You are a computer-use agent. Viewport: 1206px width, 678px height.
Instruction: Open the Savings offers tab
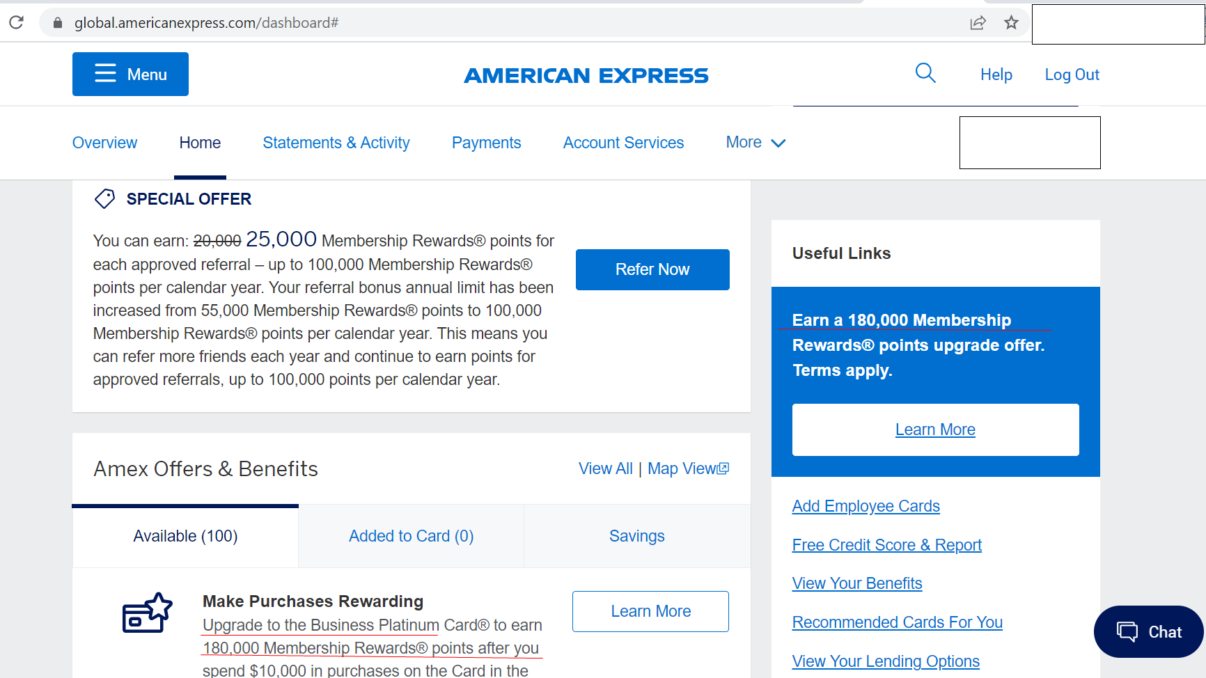coord(636,536)
